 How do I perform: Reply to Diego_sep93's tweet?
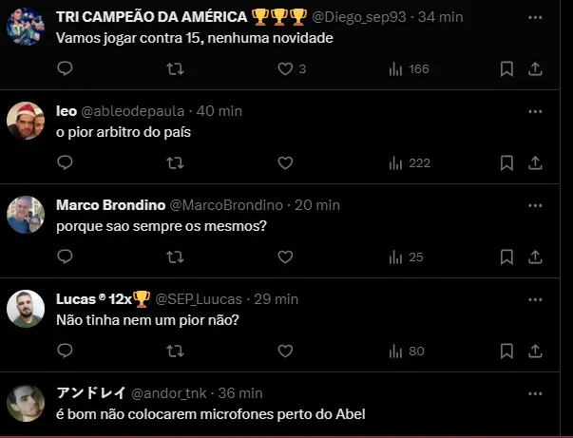[65, 68]
